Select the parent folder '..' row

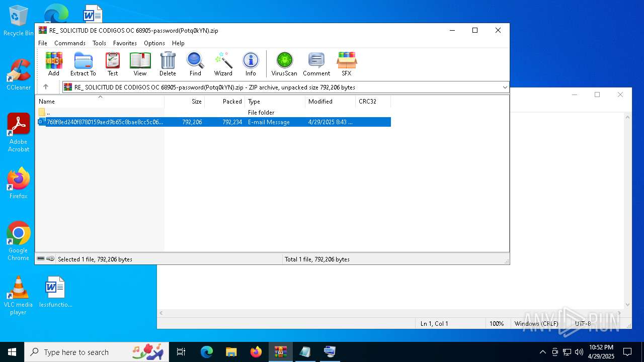coord(213,113)
